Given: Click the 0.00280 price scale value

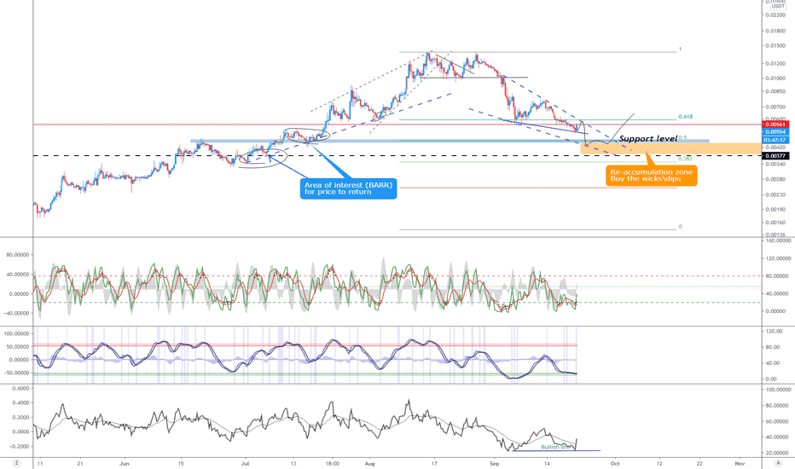Looking at the screenshot, I should pos(775,179).
